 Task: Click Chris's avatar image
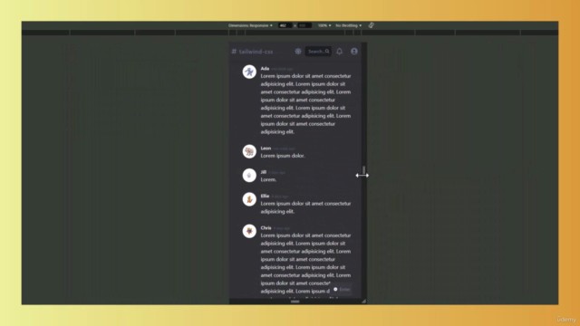[x=249, y=231]
